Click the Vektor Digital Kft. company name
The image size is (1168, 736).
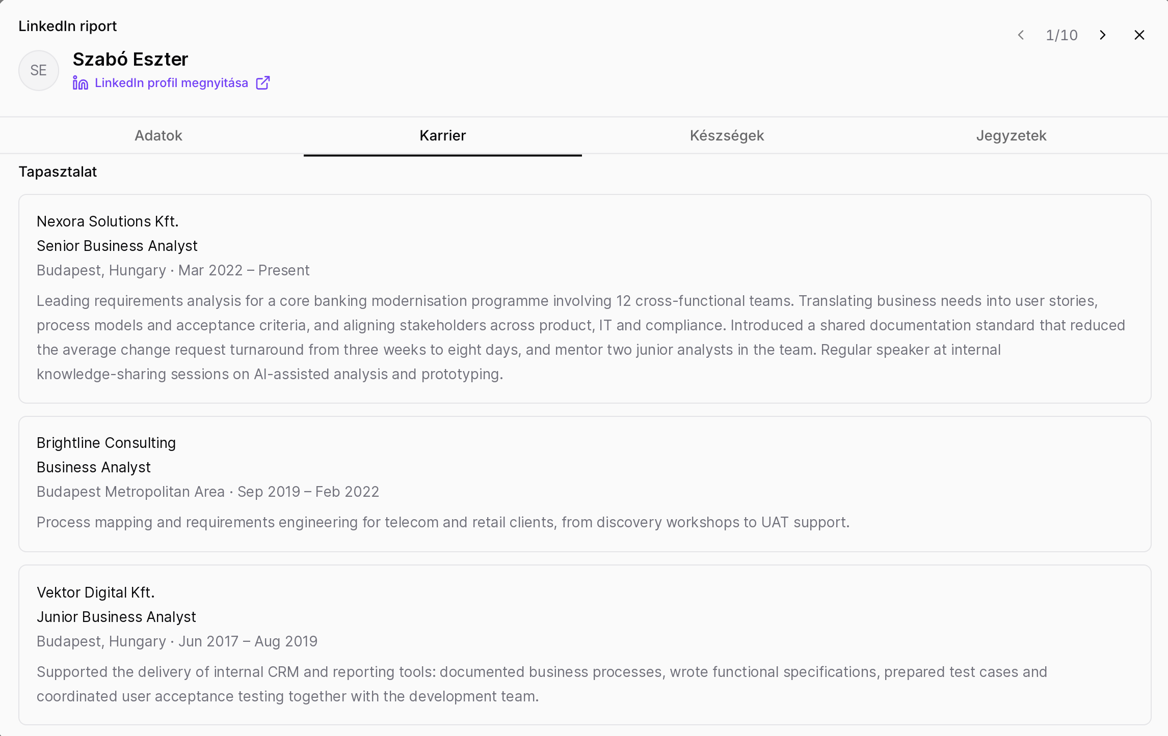[x=96, y=592]
